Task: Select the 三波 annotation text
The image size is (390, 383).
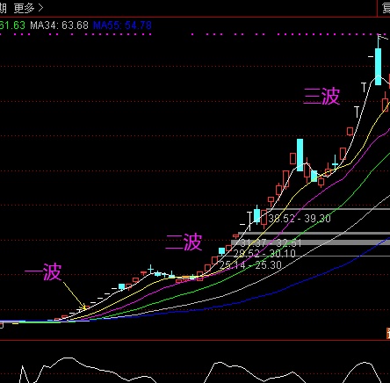Action: click(x=321, y=96)
